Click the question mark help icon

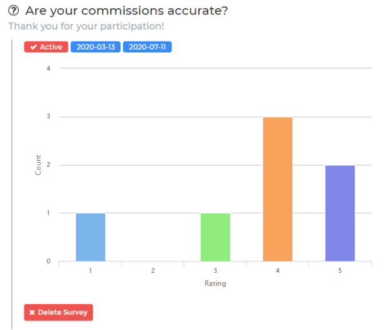13,11
